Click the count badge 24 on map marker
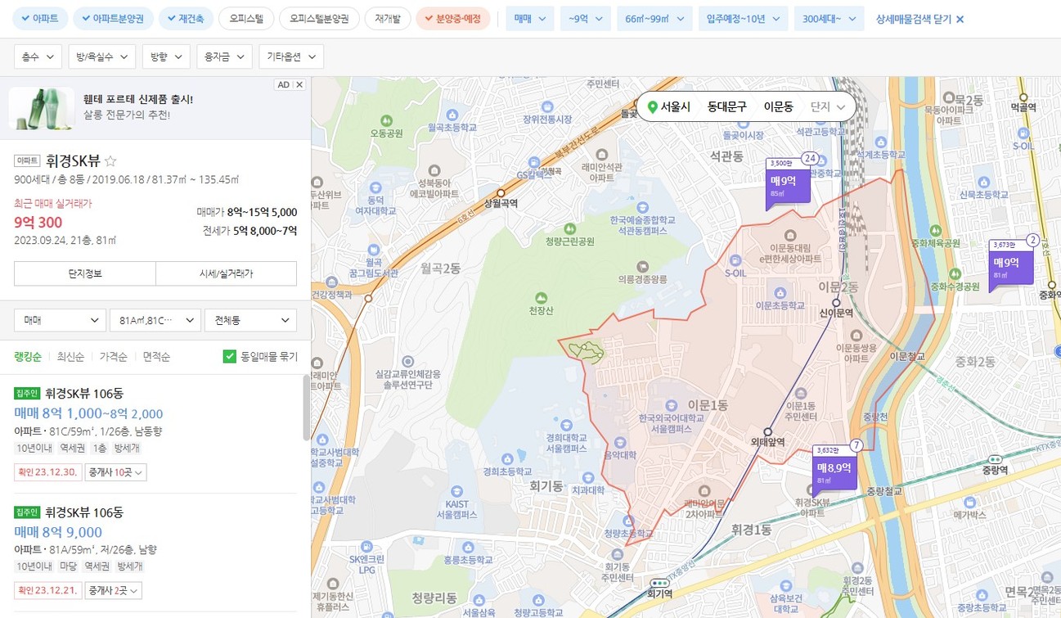 pos(811,159)
